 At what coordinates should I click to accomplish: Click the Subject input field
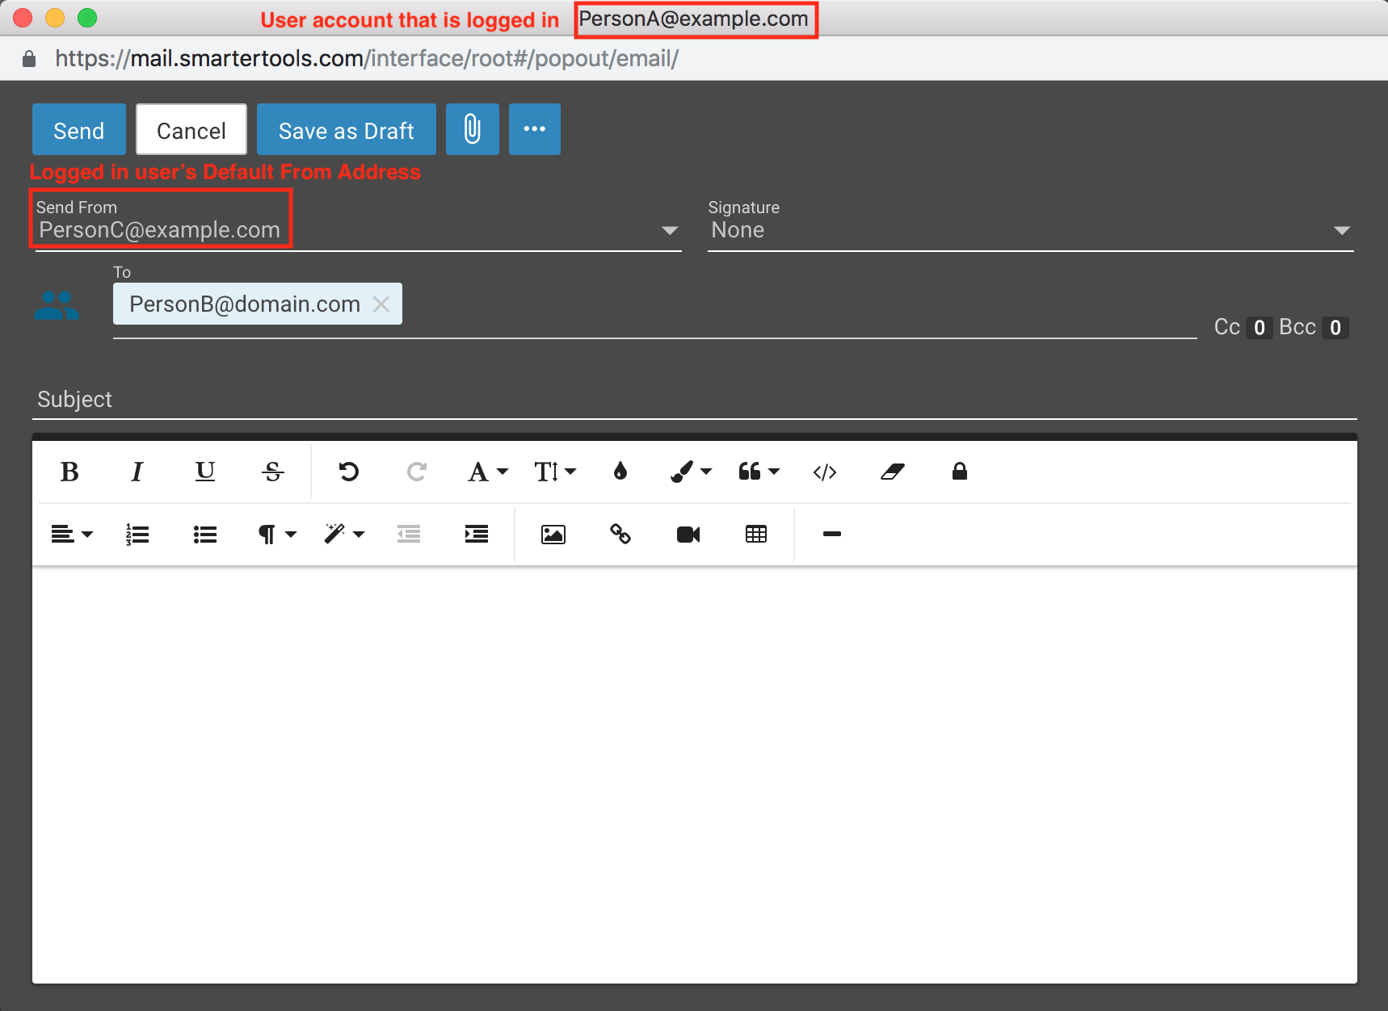693,400
